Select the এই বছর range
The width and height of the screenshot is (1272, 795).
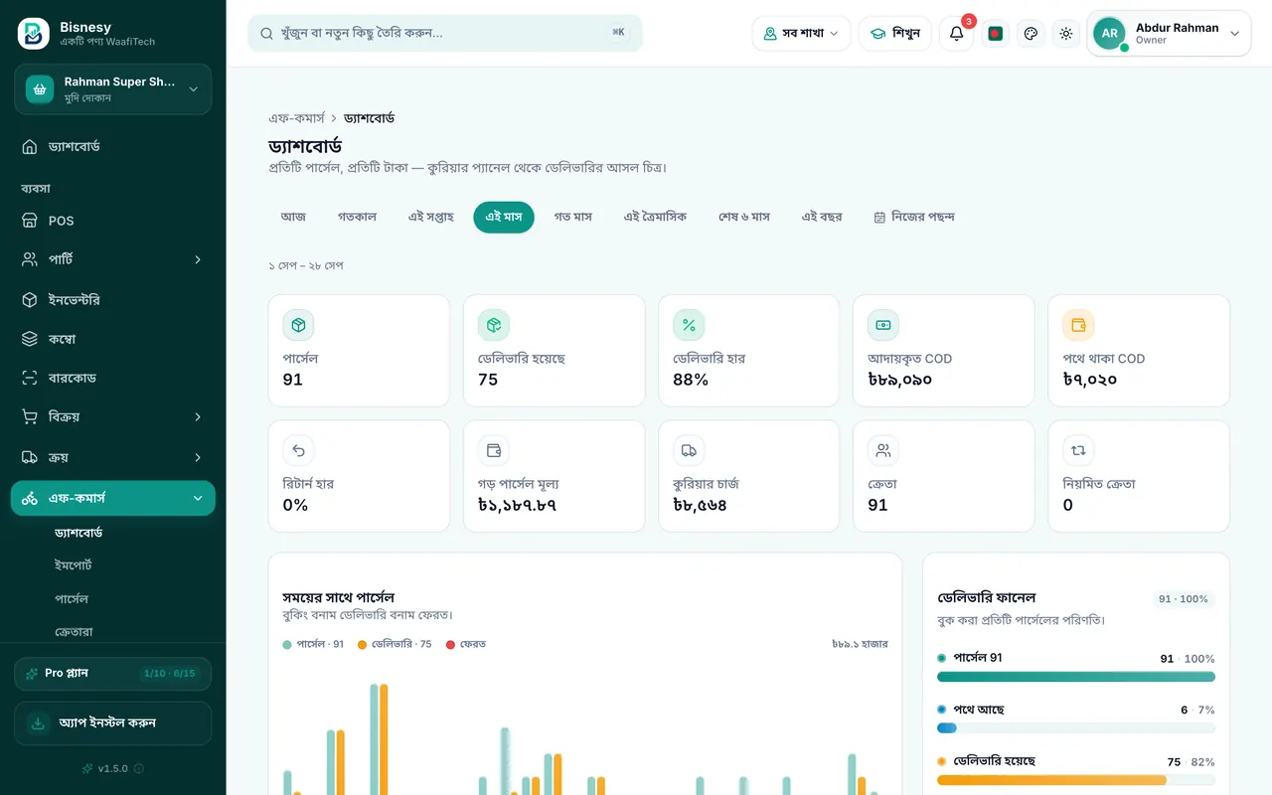coord(822,217)
